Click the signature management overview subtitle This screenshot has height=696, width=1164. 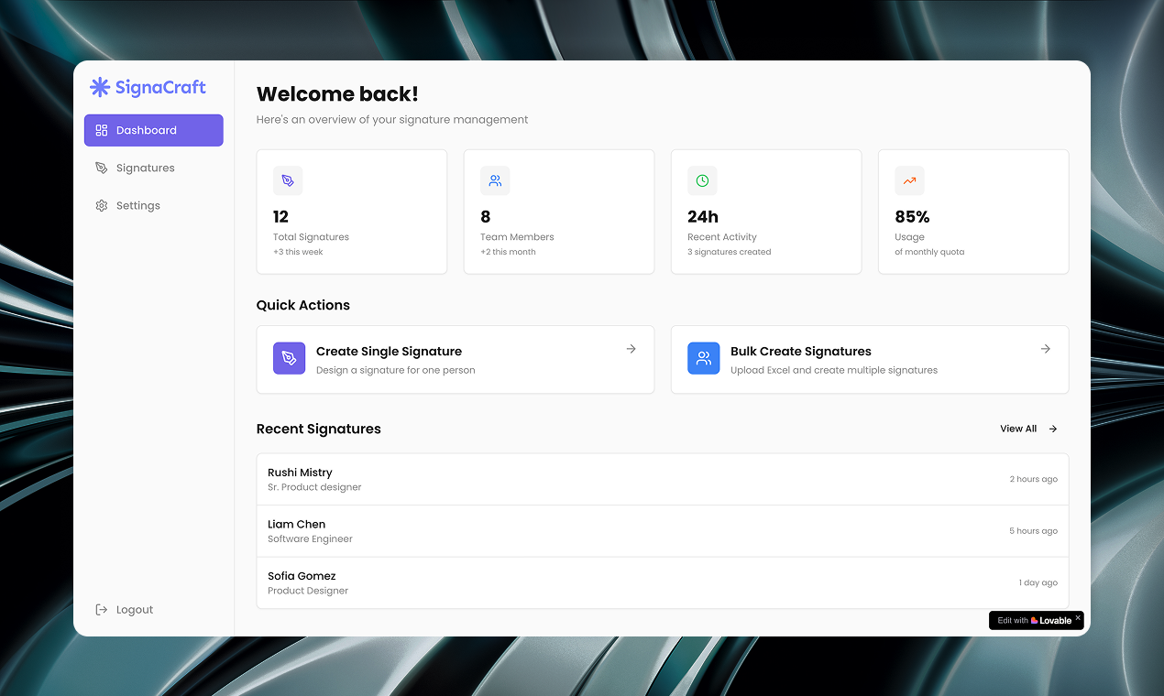click(392, 119)
